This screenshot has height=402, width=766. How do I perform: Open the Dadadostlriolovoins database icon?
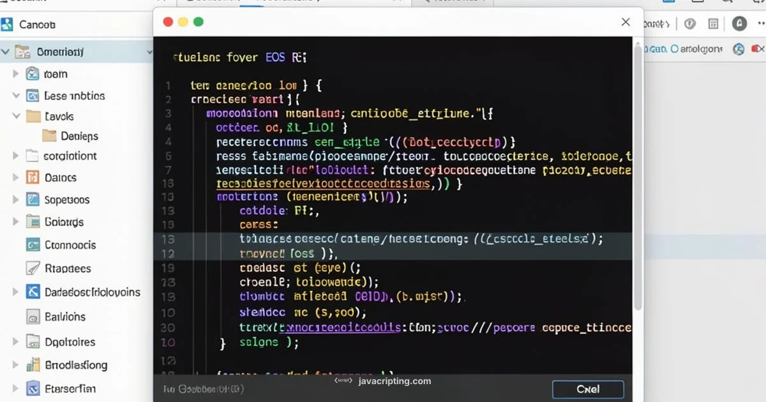(32, 292)
